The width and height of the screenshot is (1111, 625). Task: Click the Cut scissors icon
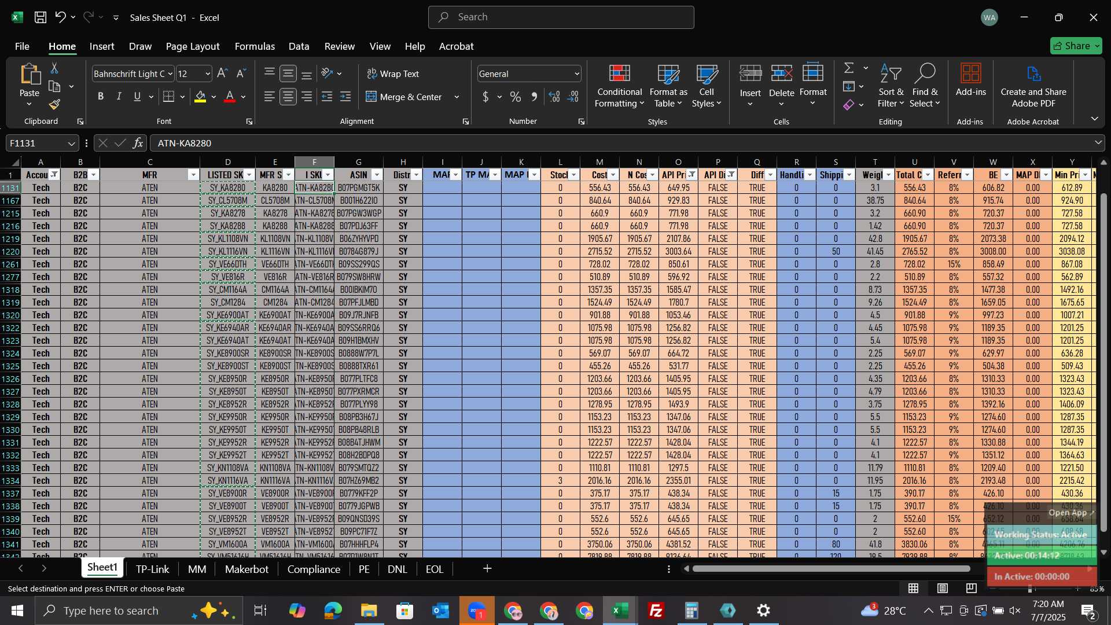(54, 68)
